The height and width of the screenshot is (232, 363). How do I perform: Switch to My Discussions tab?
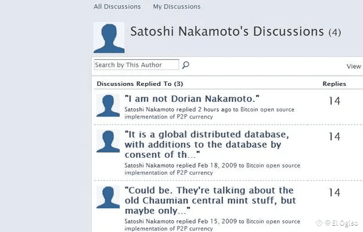177,7
